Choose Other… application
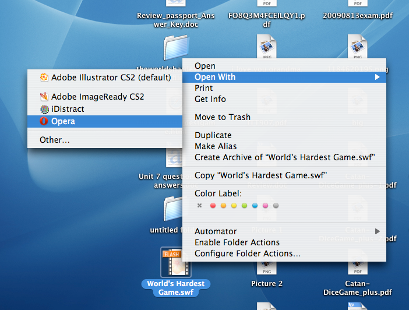The height and width of the screenshot is (310, 409). 105,140
